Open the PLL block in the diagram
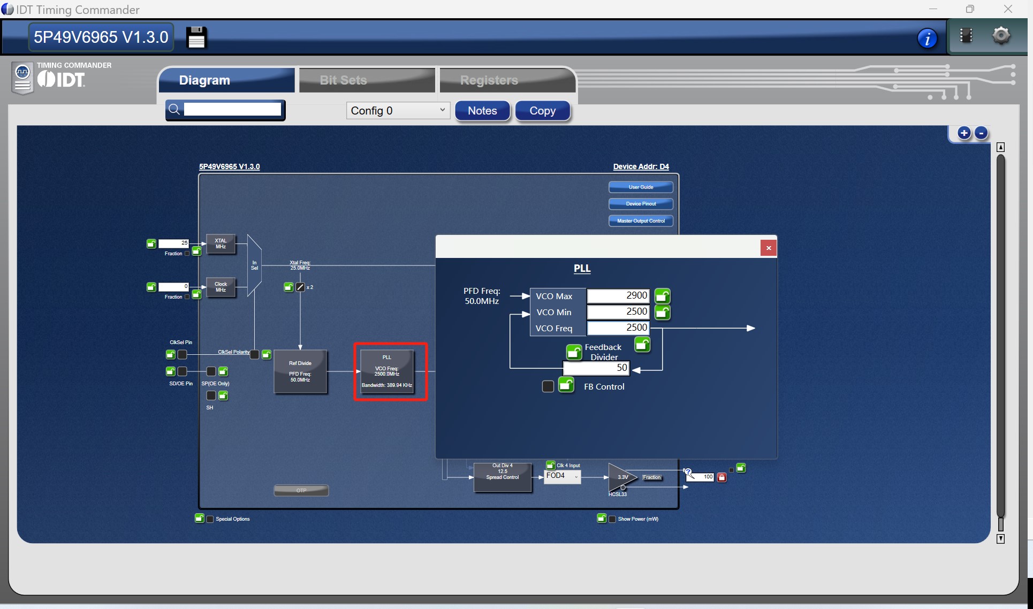This screenshot has height=609, width=1033. 387,371
